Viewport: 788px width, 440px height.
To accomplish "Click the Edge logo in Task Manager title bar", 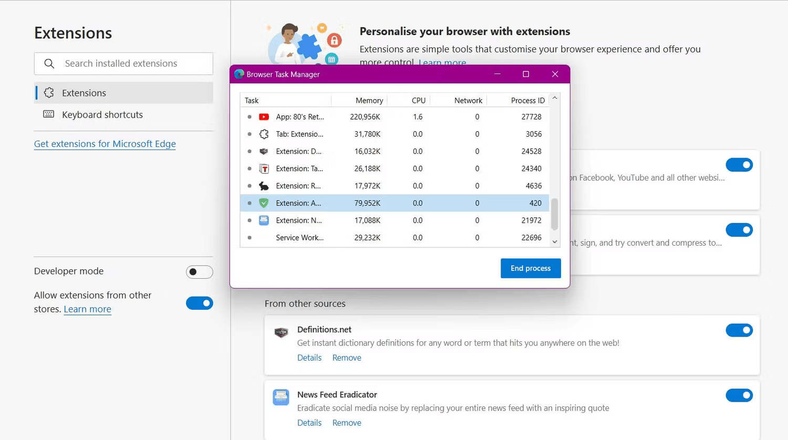I will pos(240,74).
